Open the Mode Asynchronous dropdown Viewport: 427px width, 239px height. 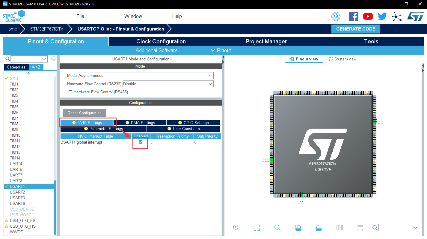(211, 75)
